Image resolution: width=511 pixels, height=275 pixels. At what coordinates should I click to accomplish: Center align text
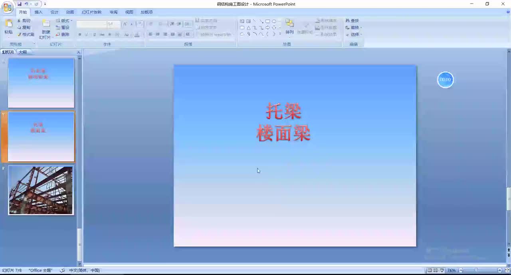(158, 35)
